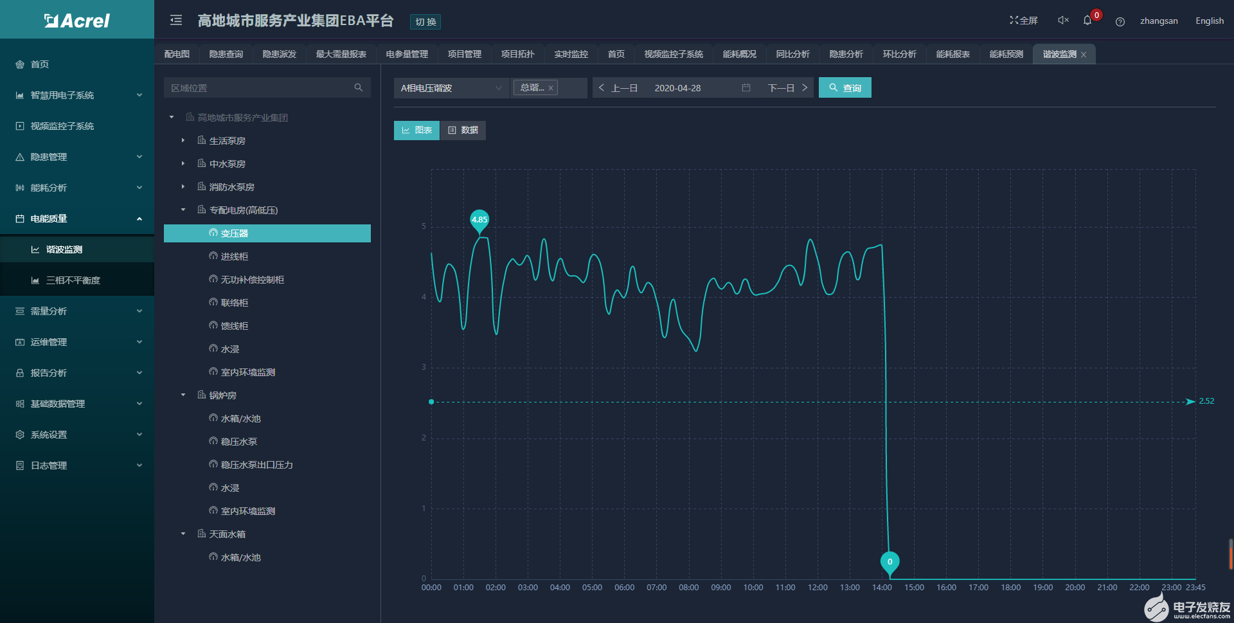The image size is (1234, 623).
Task: Click search magnifier icon in 区域位置 box
Action: point(358,87)
